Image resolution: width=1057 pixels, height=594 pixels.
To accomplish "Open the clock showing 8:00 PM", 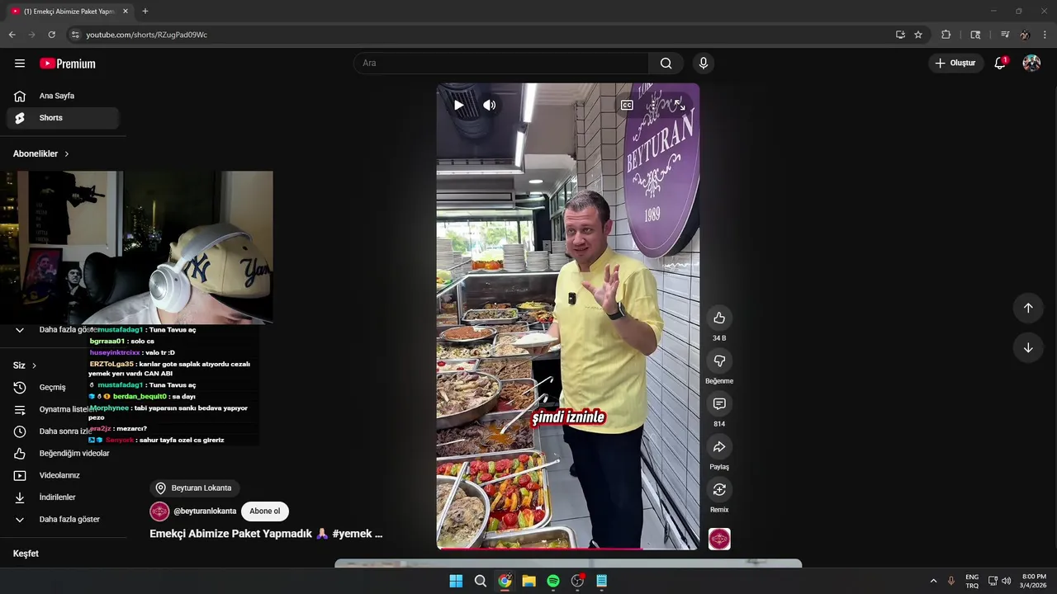I will [x=1034, y=581].
